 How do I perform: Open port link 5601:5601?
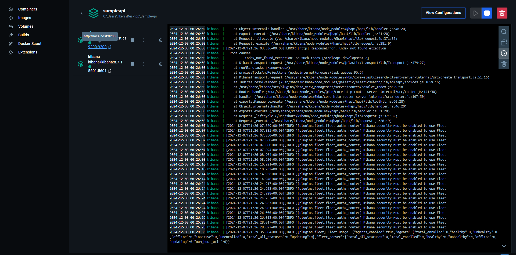[x=100, y=71]
